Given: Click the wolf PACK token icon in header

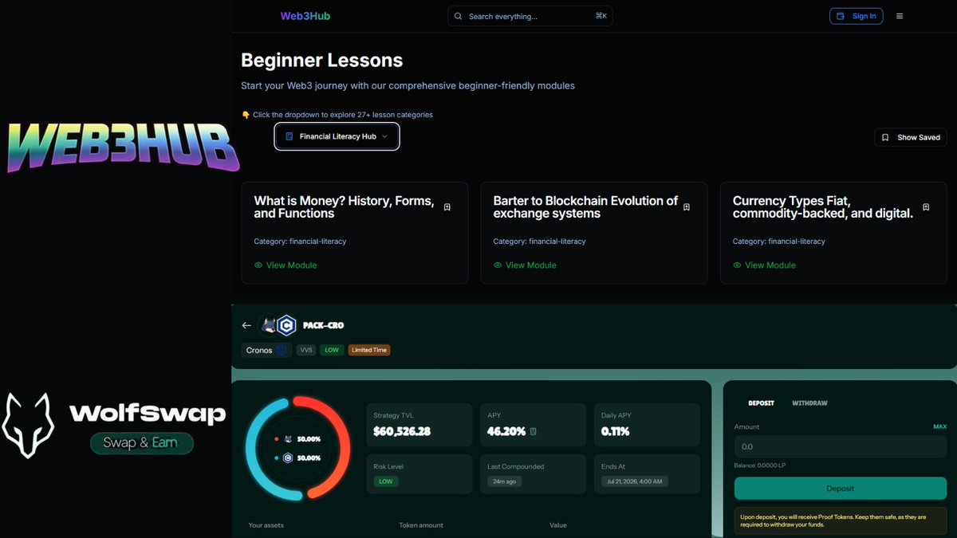Looking at the screenshot, I should coord(269,325).
